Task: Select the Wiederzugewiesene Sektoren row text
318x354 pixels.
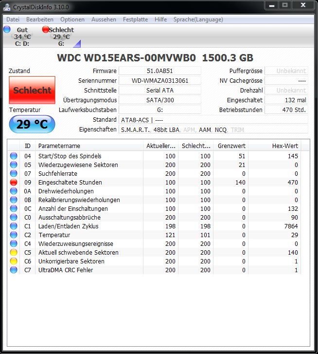Action: (x=78, y=165)
